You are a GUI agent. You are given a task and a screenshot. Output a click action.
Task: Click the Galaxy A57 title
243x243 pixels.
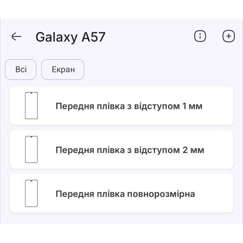pos(70,37)
